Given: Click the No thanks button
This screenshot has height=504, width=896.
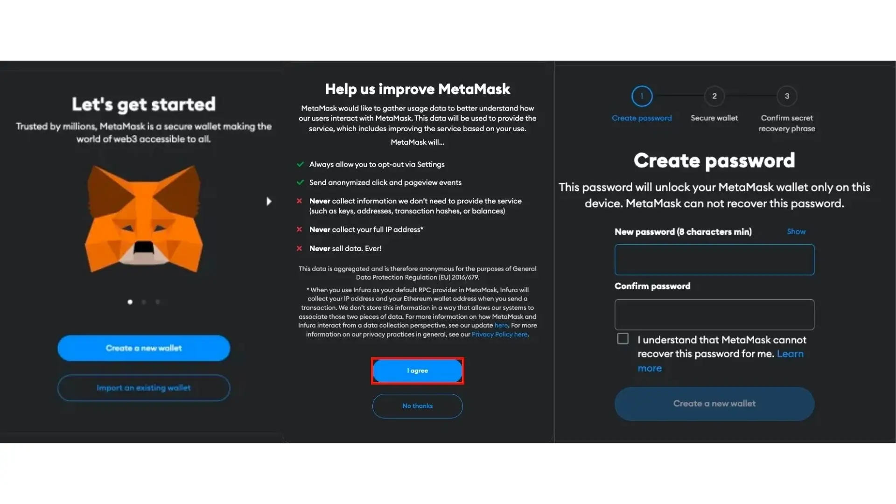Looking at the screenshot, I should [x=417, y=406].
